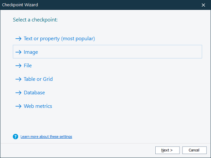
Task: Click the arrow icon next to Database
Action: tap(18, 93)
